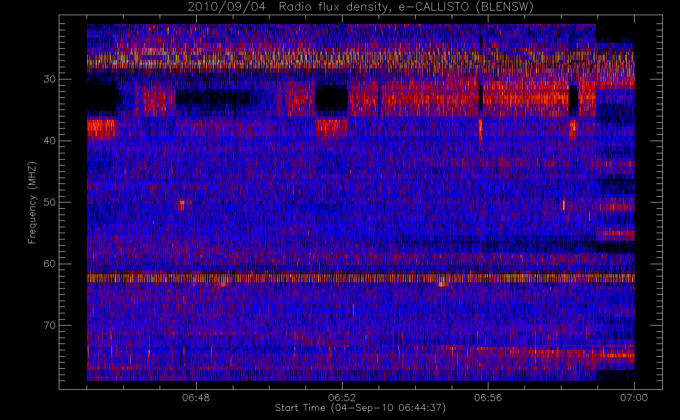Click the 60 MHz frequency tick label
The image size is (680, 420).
tap(50, 264)
